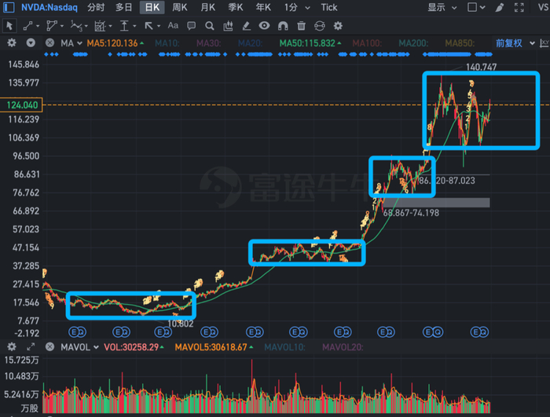Expand the polygon tool options arrow
The width and height of the screenshot is (550, 417).
coord(62,26)
